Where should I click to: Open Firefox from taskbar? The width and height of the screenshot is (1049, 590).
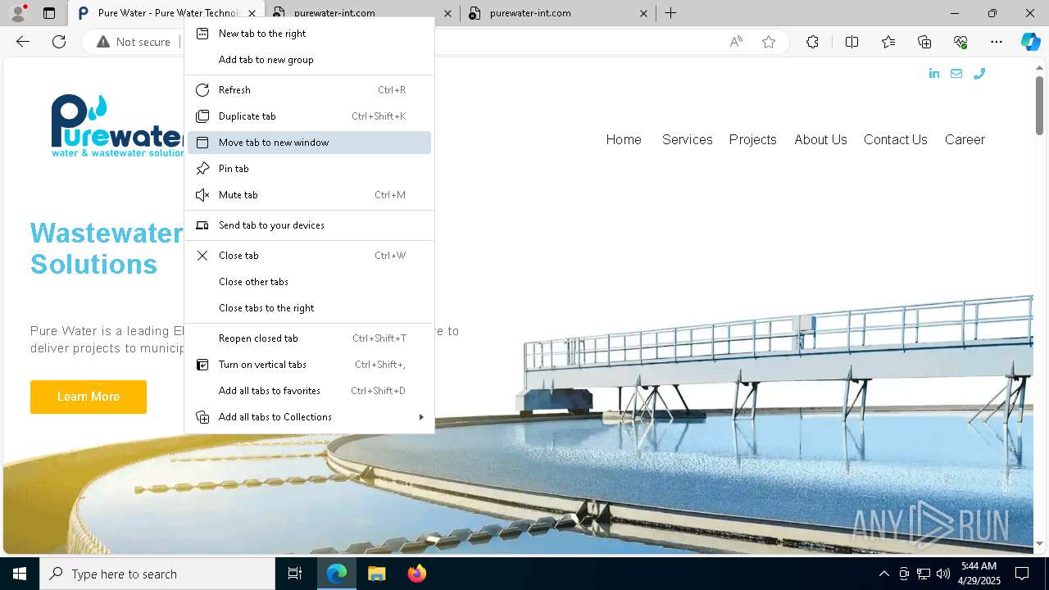pos(416,574)
